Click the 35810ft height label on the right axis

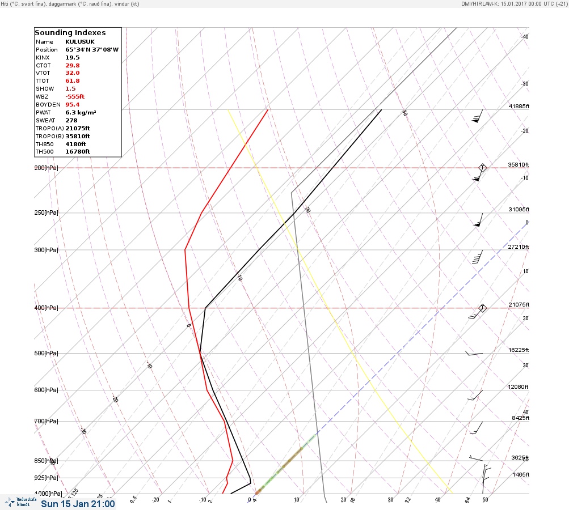pyautogui.click(x=519, y=164)
